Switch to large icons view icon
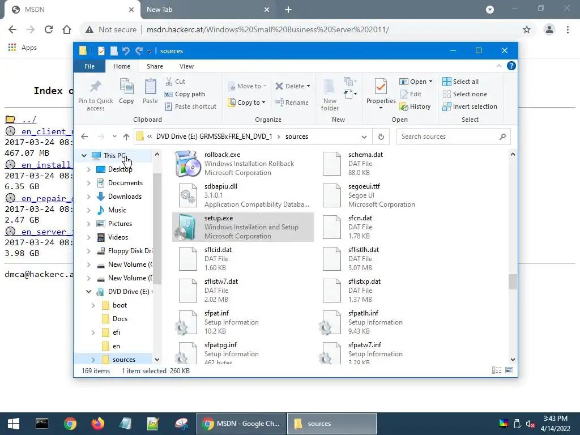580x435 pixels. (x=509, y=370)
